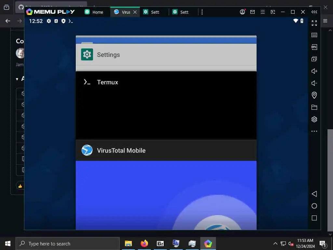Close the VirusTotal tab
The width and height of the screenshot is (333, 250).
point(135,12)
